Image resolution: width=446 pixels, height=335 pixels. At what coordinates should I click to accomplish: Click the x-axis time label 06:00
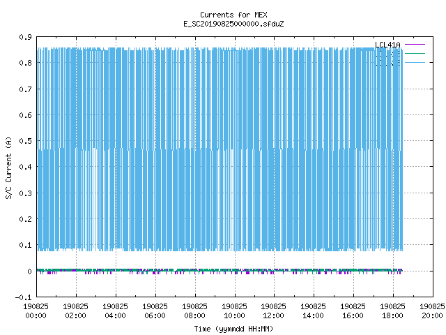[x=155, y=315]
